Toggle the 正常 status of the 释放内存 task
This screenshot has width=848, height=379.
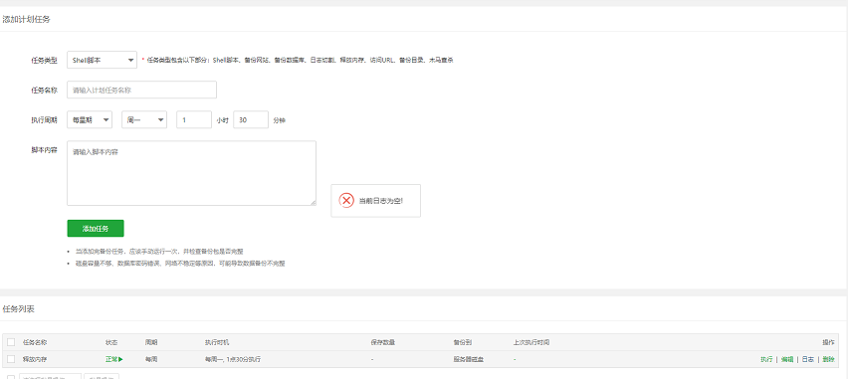click(114, 359)
